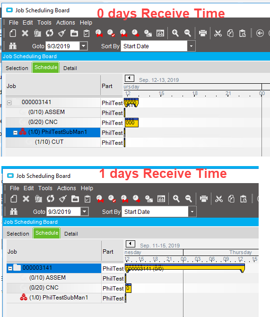Switch to Selection tab in top window
The height and width of the screenshot is (317, 270).
17,68
